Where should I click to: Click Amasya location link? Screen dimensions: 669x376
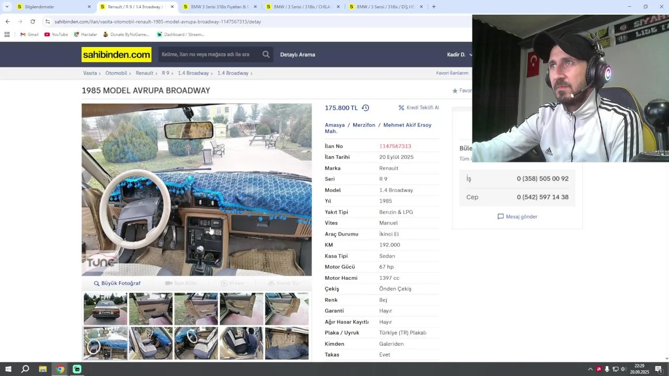(334, 125)
